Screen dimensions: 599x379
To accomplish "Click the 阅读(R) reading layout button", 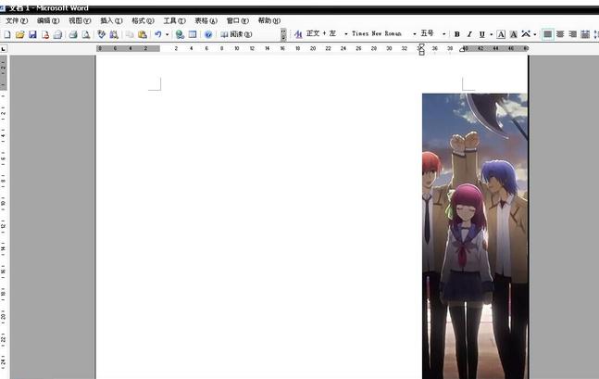I will click(x=236, y=35).
